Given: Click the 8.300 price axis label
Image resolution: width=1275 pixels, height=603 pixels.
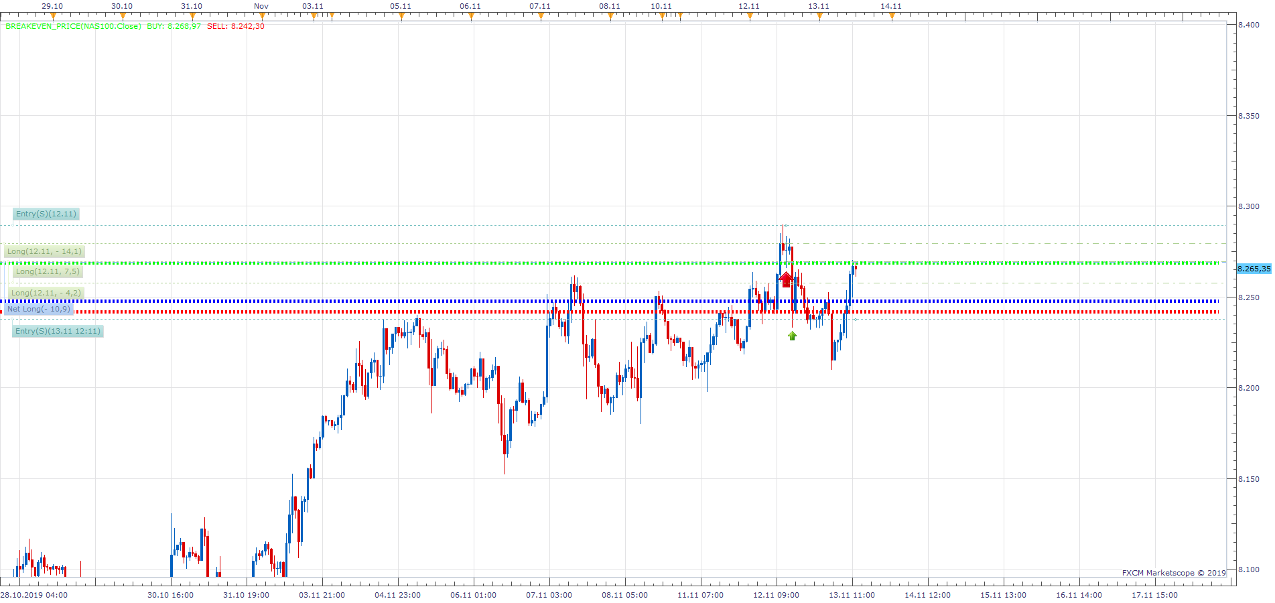Looking at the screenshot, I should coord(1249,206).
